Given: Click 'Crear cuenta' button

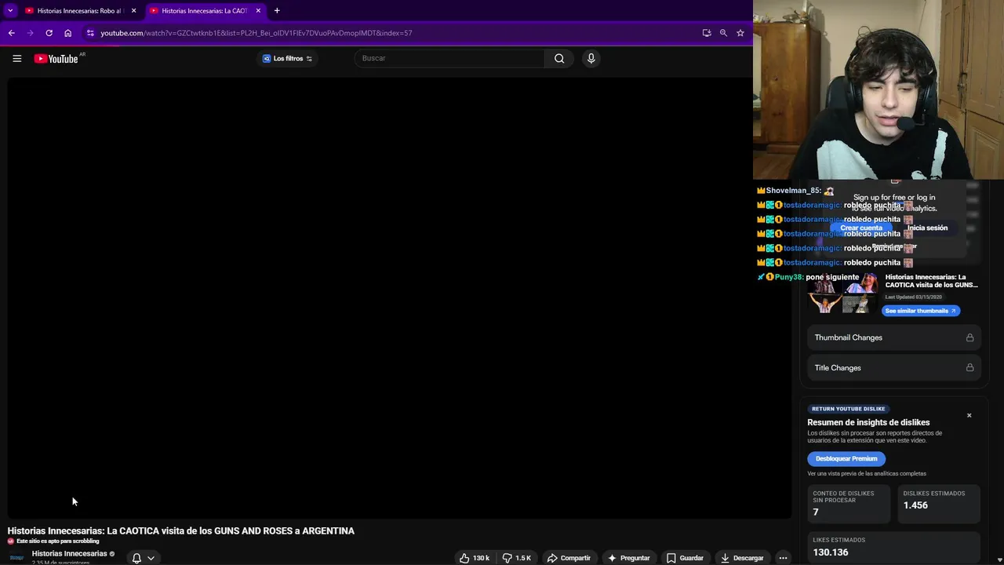Looking at the screenshot, I should point(861,228).
